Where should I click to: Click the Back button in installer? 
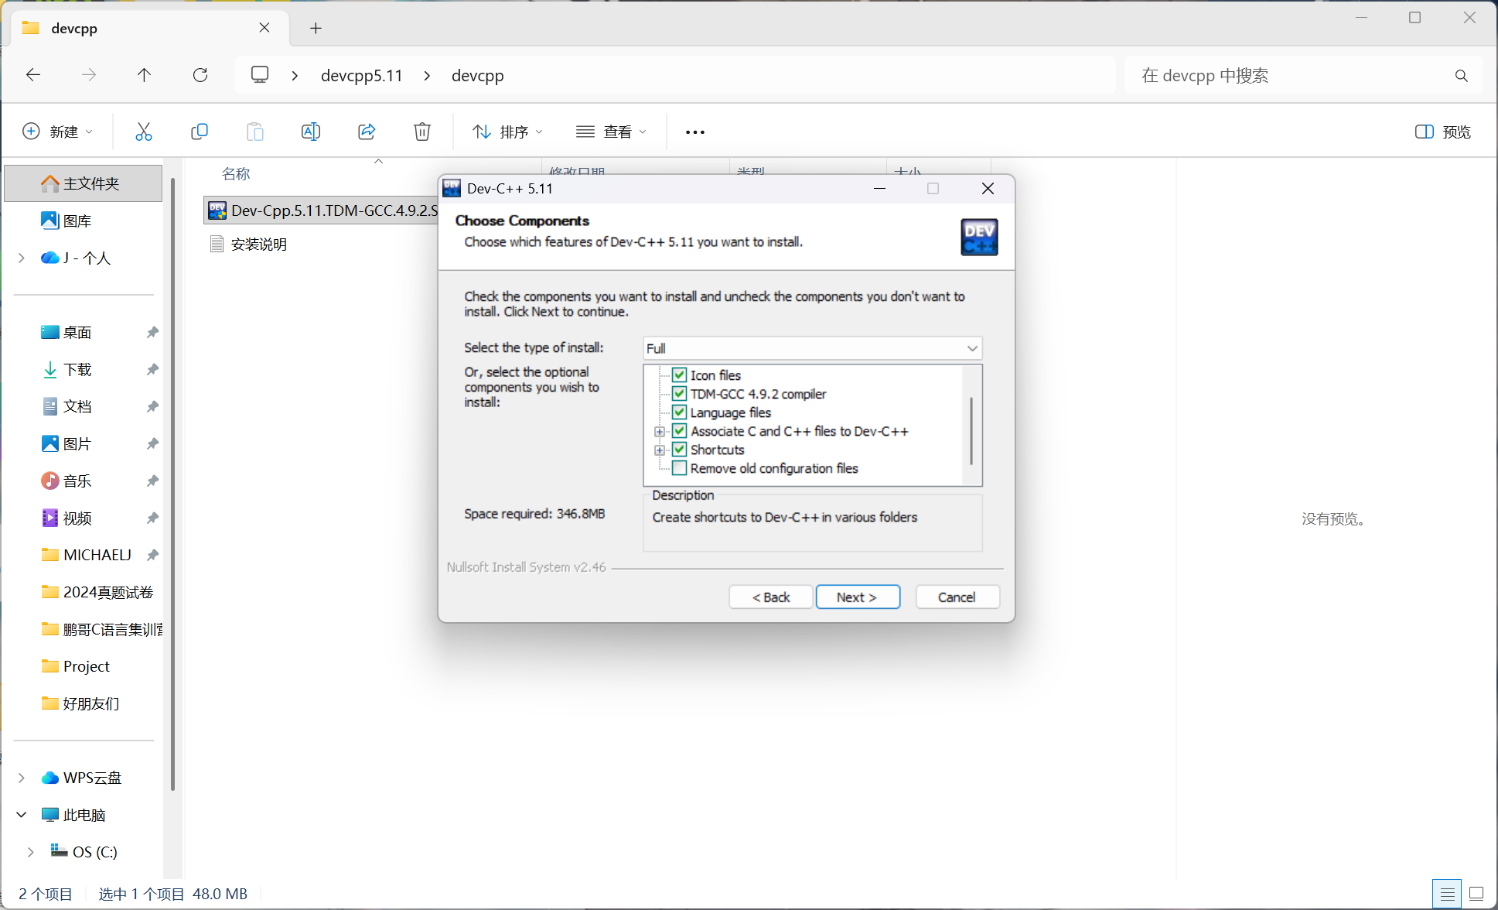(770, 597)
